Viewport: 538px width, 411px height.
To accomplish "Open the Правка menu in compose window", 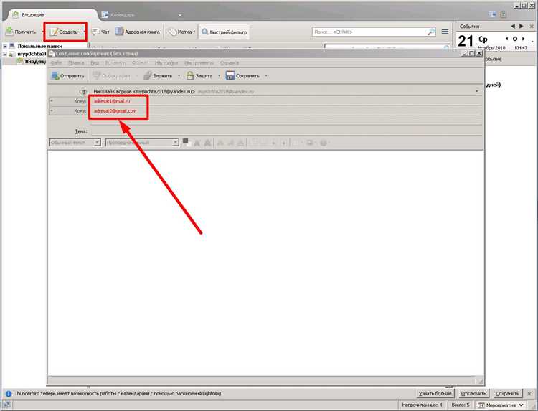I will (76, 63).
